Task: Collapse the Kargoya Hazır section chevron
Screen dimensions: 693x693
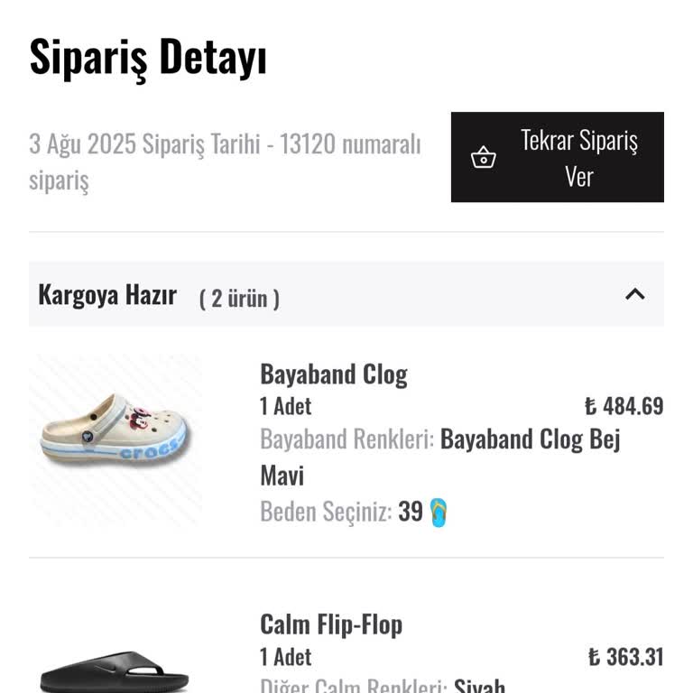Action: 635,294
